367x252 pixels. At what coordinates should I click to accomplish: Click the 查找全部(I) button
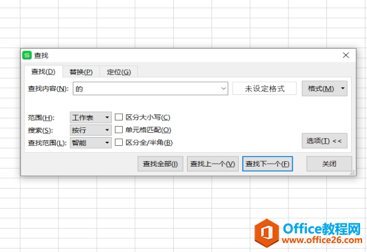(160, 164)
